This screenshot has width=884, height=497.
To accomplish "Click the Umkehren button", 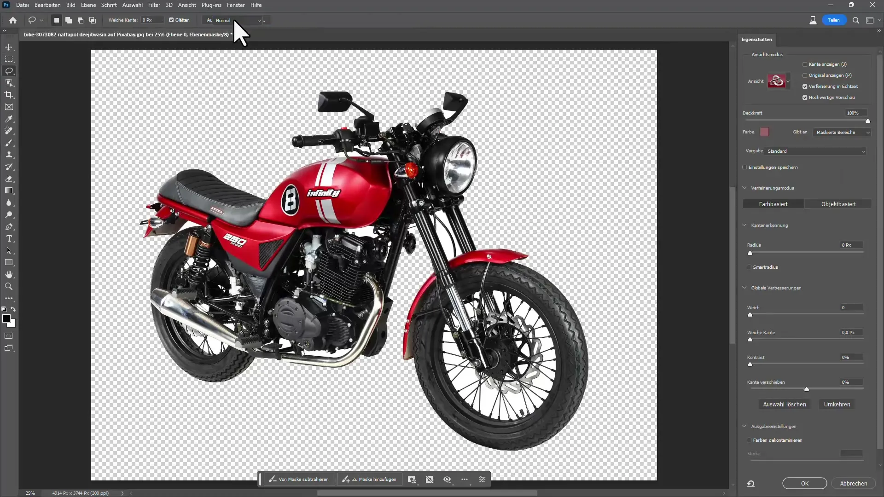I will [837, 405].
